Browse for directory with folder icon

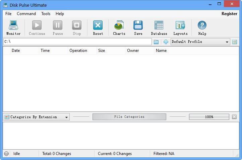(x=156, y=42)
